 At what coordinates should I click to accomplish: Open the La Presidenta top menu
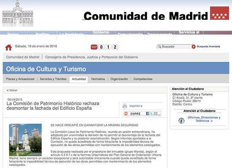(x=72, y=34)
